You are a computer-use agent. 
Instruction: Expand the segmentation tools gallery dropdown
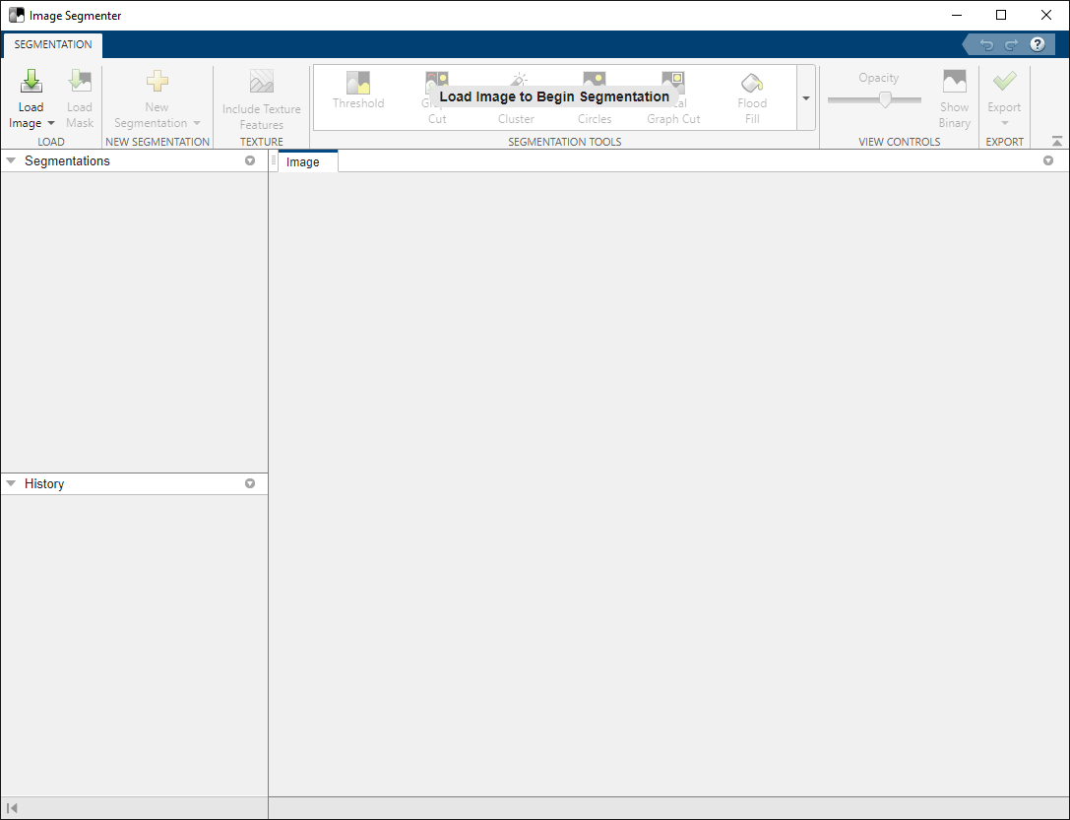805,98
